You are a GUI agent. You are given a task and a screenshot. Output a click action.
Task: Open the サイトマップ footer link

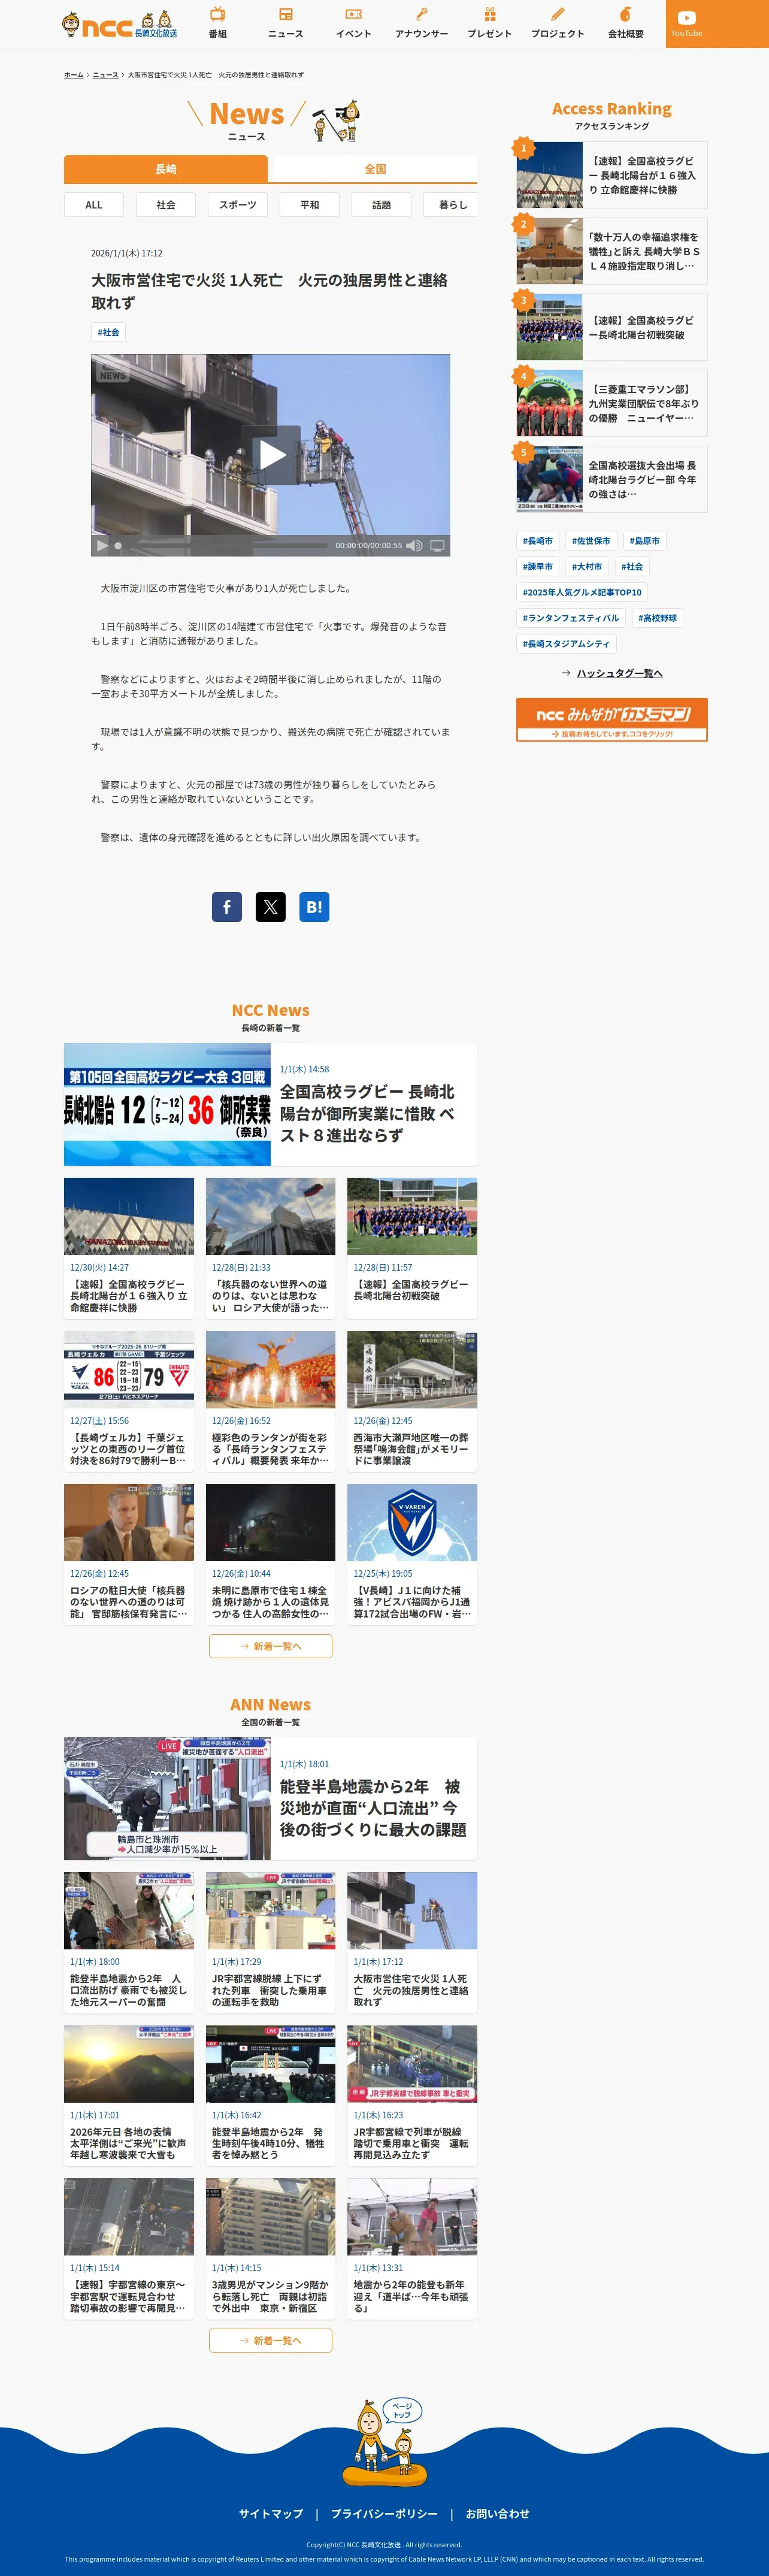pyautogui.click(x=270, y=2513)
